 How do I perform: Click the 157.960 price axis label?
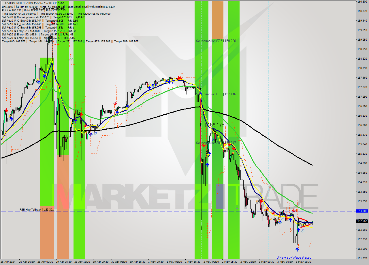pyautogui.click(x=362, y=78)
